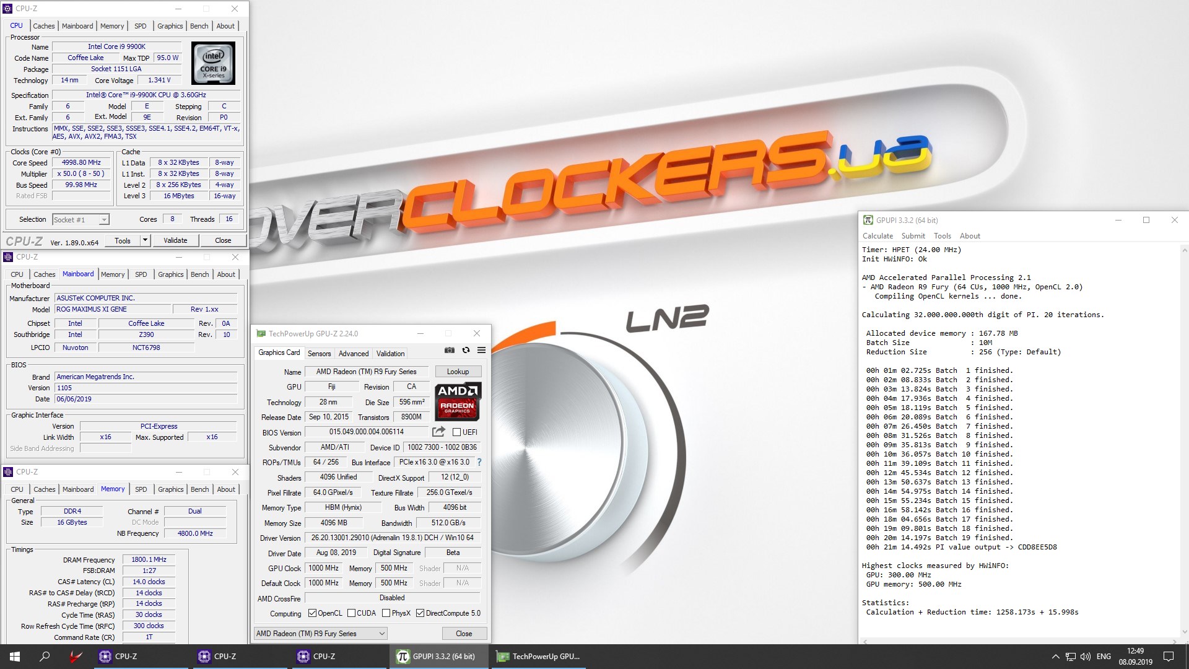Show hidden system tray icons
The width and height of the screenshot is (1189, 669).
coord(1055,657)
